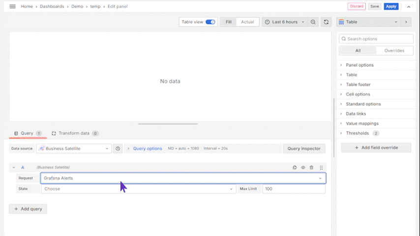Click the Search options field
420x236 pixels.
click(376, 39)
